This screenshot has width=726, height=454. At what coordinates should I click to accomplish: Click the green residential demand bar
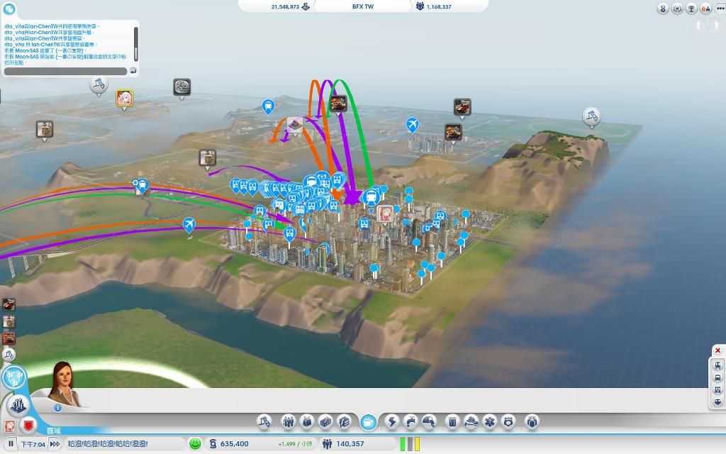(x=402, y=444)
